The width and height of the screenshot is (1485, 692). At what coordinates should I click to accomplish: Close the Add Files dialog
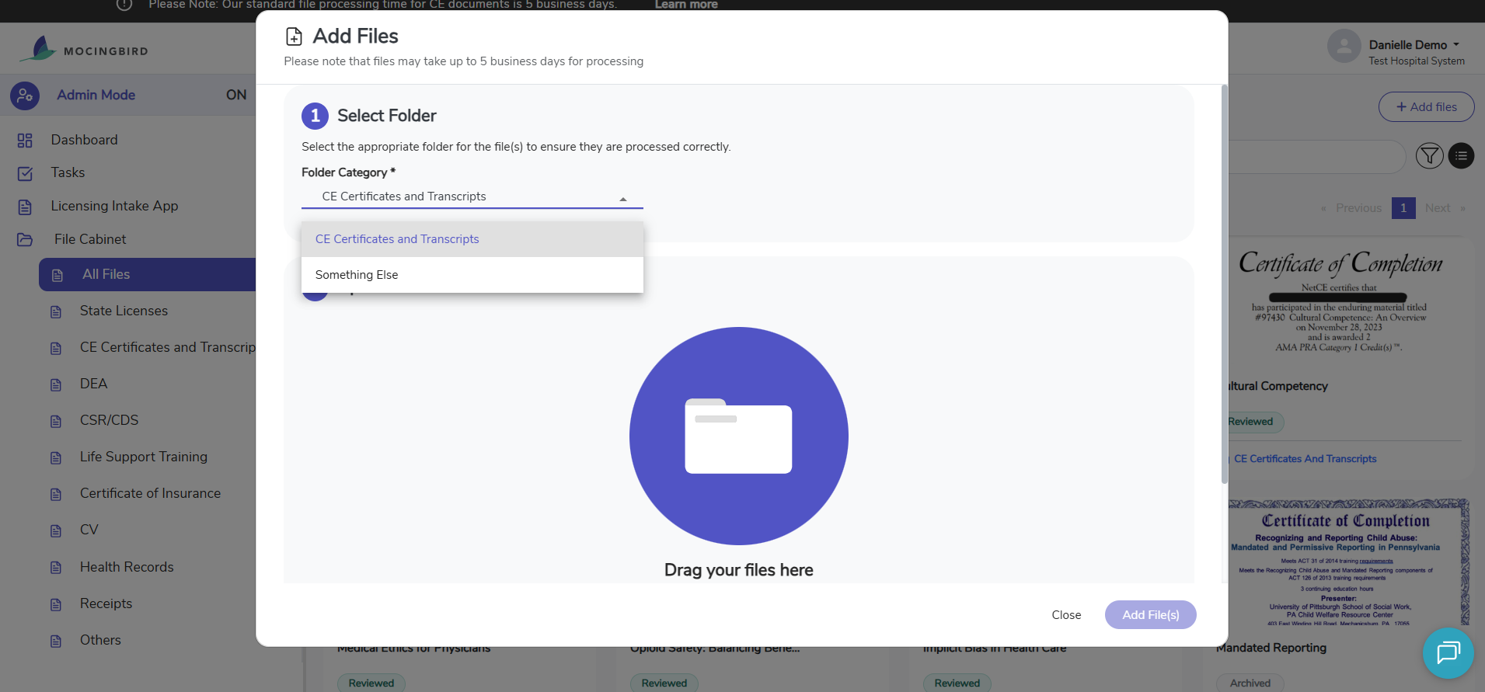pos(1065,615)
